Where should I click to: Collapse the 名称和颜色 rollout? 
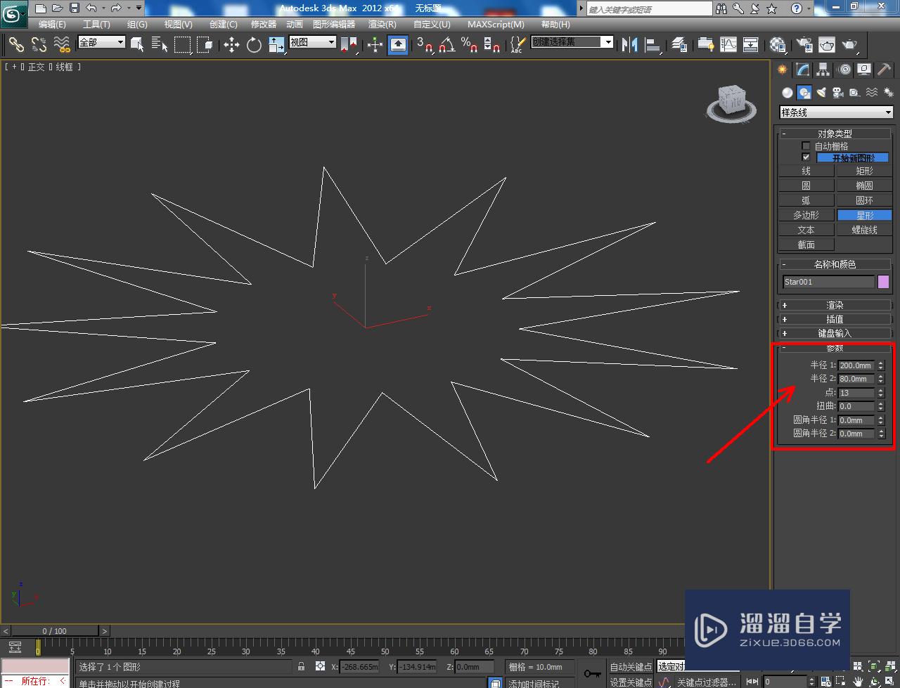[x=835, y=264]
